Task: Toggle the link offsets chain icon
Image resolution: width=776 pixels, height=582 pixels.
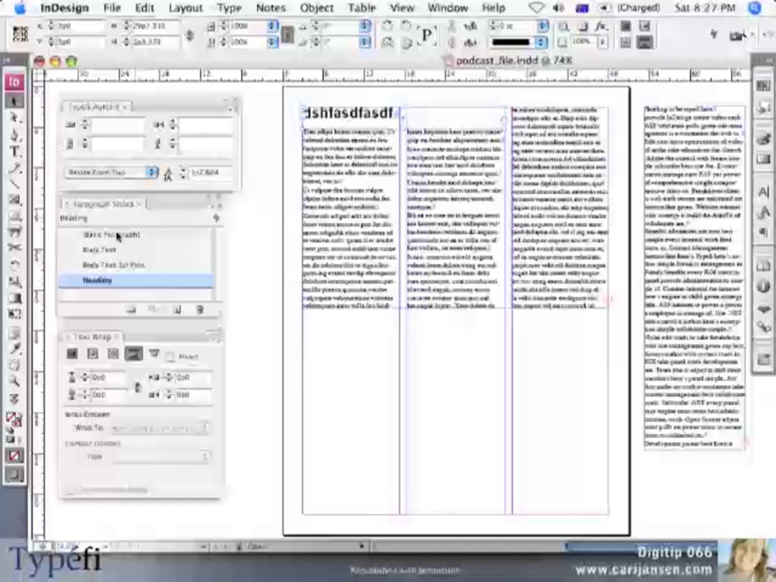Action: (137, 387)
